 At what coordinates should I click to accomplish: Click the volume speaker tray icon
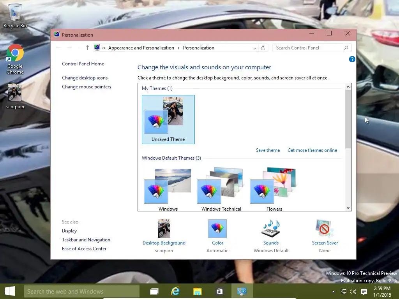click(x=353, y=292)
